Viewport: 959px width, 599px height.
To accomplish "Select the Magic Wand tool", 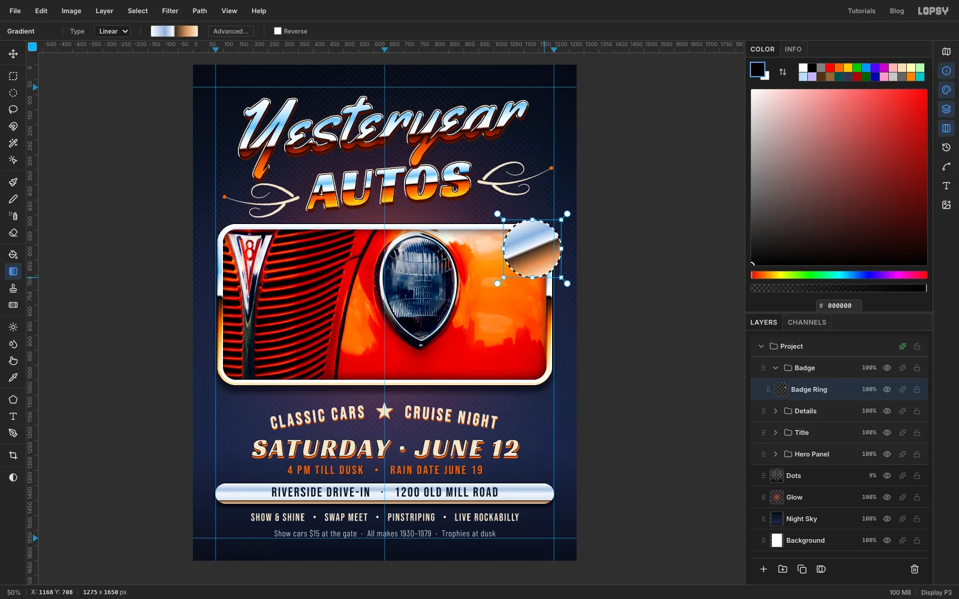I will [x=13, y=143].
